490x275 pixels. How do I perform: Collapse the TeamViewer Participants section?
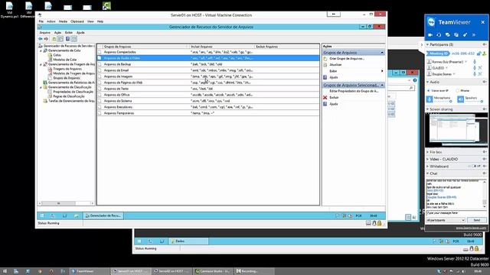427,44
